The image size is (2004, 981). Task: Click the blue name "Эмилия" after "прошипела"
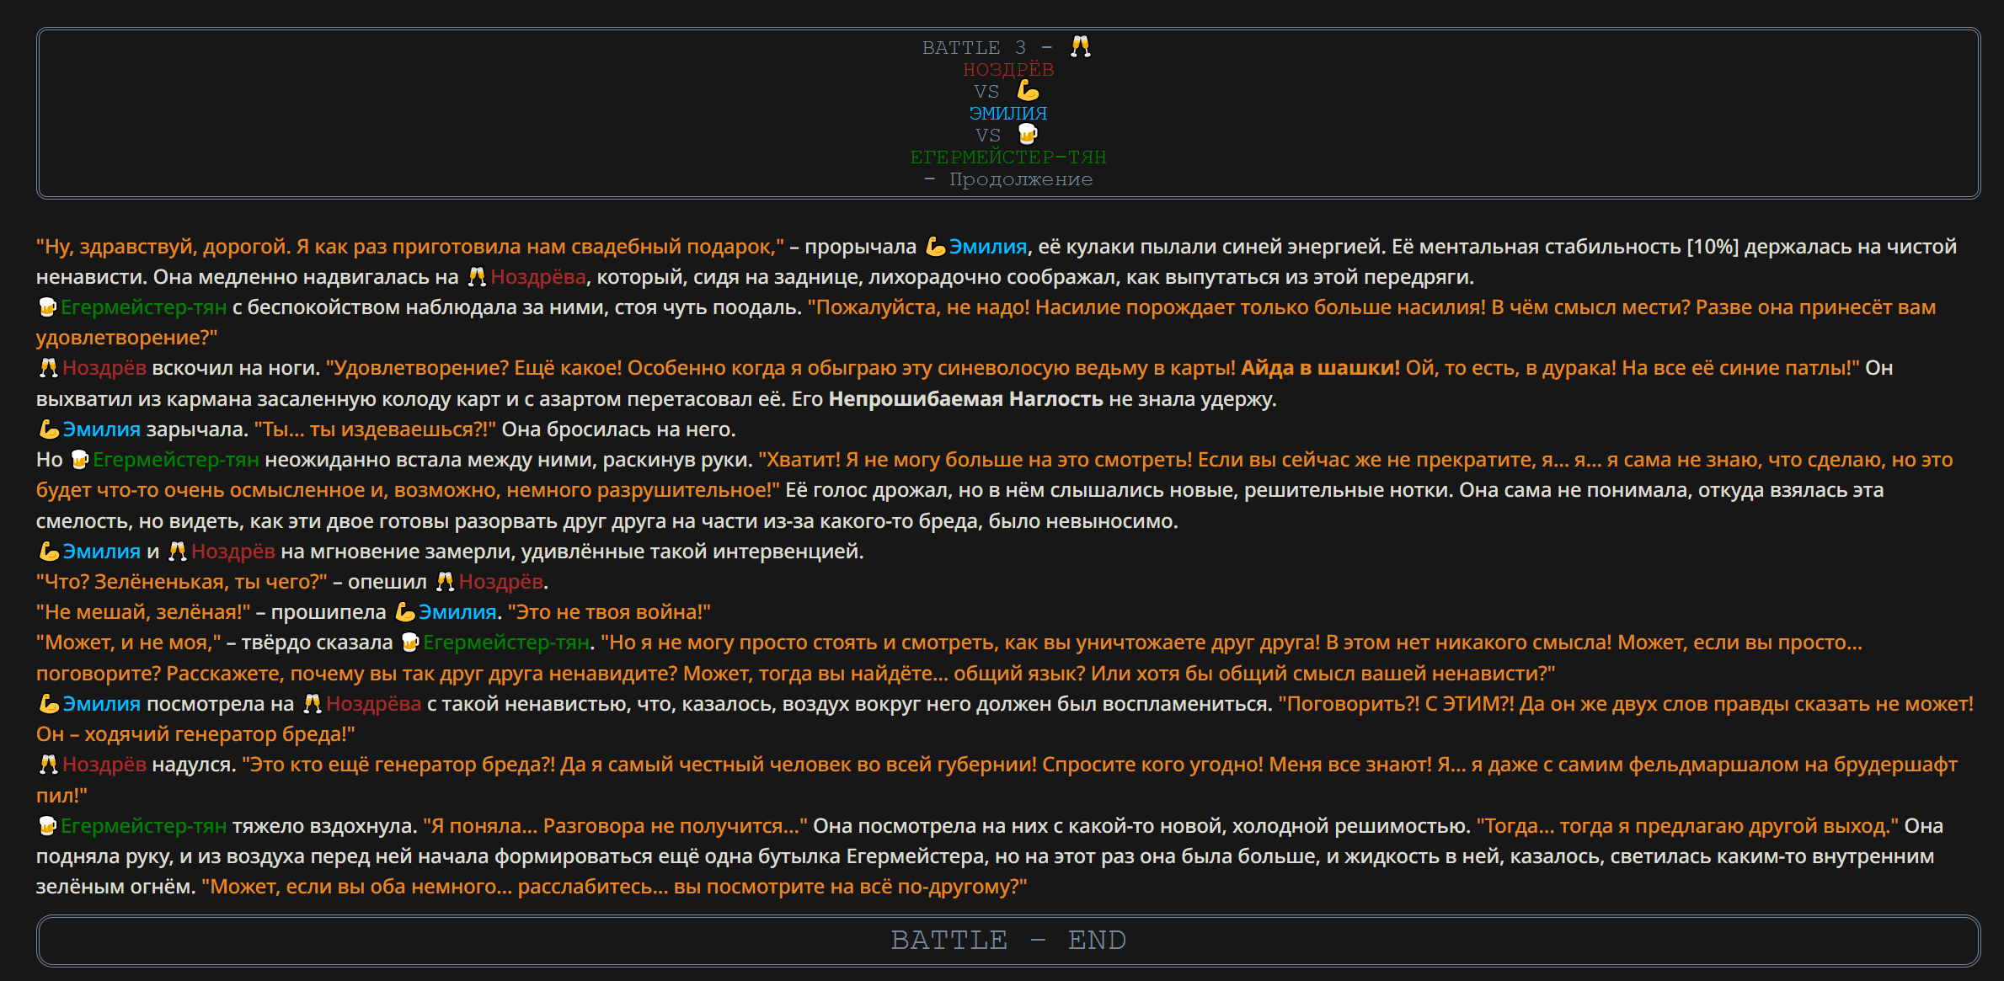457,612
